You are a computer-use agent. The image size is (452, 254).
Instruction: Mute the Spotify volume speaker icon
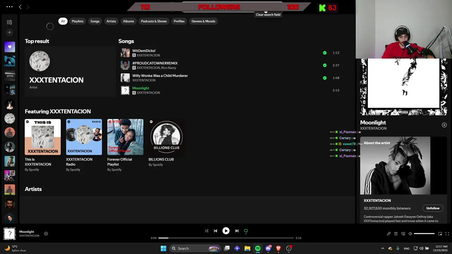pos(410,234)
